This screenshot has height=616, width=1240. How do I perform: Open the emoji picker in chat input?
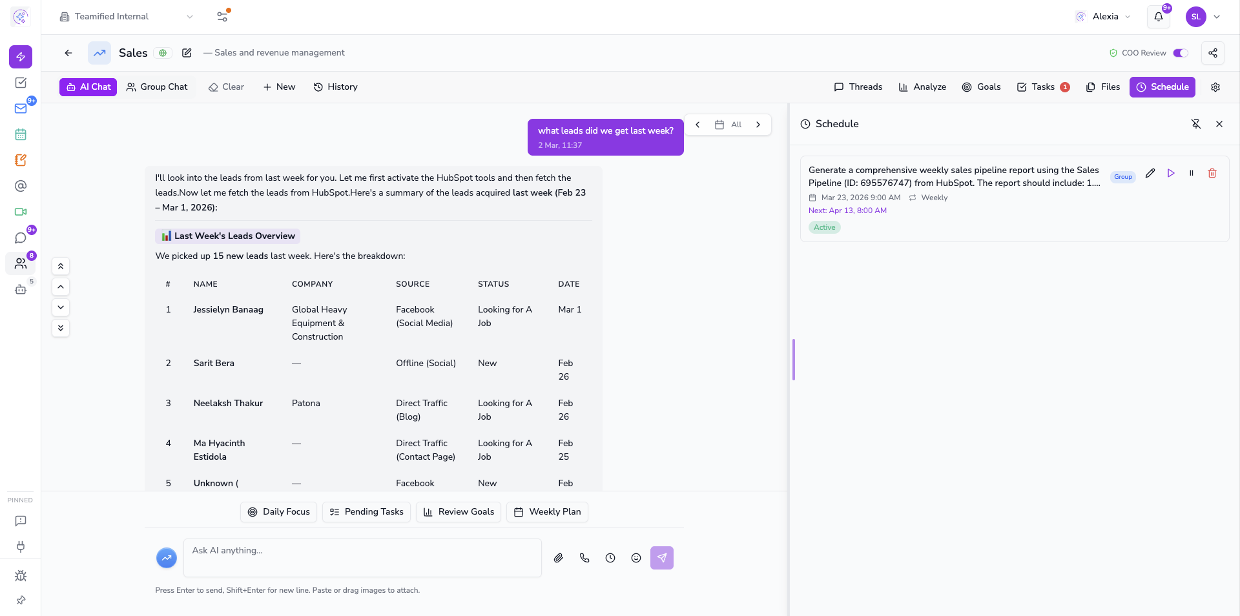coord(636,558)
